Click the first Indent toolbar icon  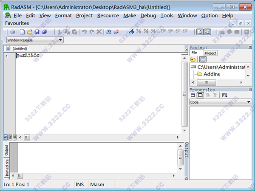tap(163, 31)
